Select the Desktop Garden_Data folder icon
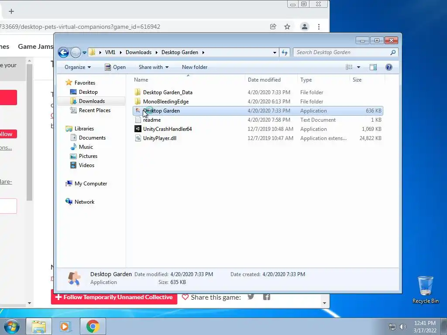Image resolution: width=447 pixels, height=335 pixels. tap(138, 92)
